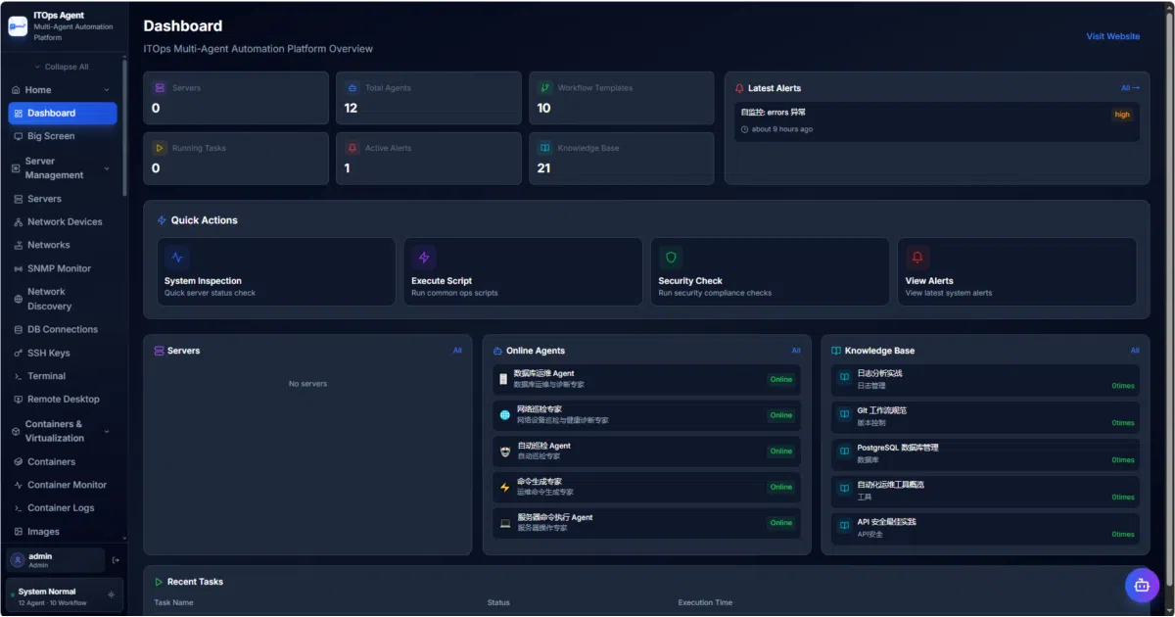The height and width of the screenshot is (617, 1175).
Task: Click the Execution Time column header
Action: pos(705,602)
